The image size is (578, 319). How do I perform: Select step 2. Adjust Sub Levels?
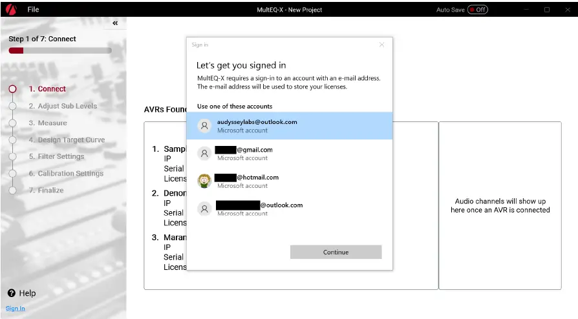point(63,106)
